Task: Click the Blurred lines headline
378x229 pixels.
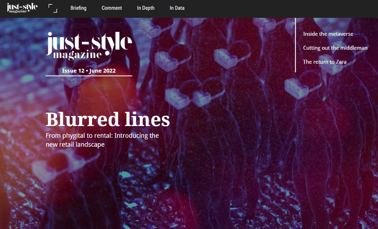Action: (108, 120)
